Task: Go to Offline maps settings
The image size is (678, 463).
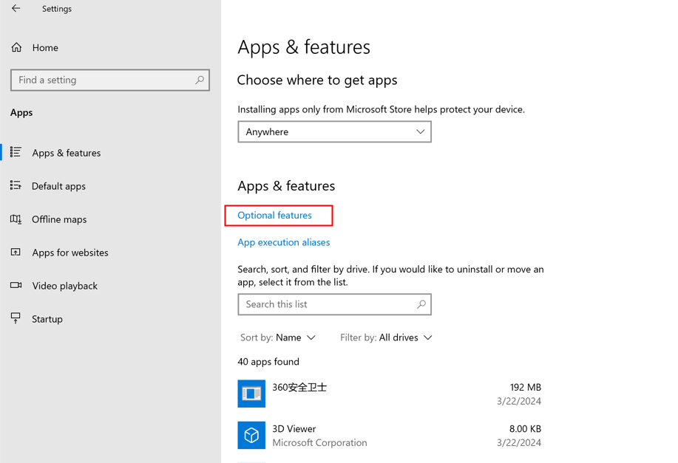Action: 59,219
